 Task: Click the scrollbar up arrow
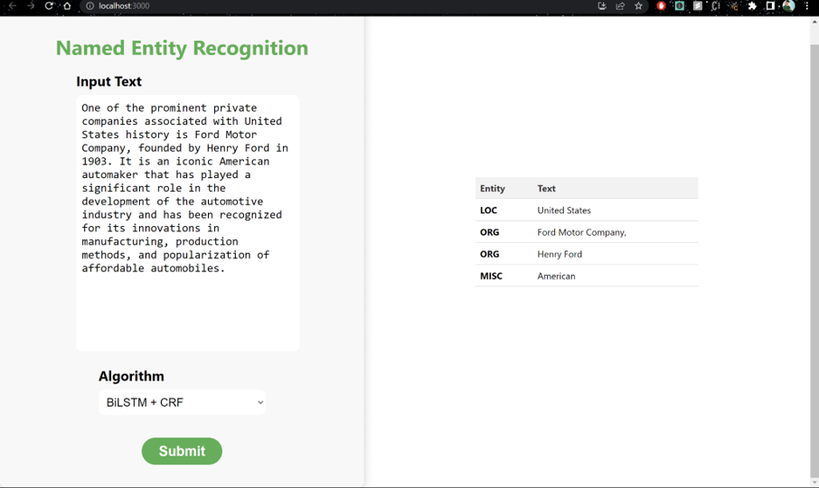tap(814, 22)
